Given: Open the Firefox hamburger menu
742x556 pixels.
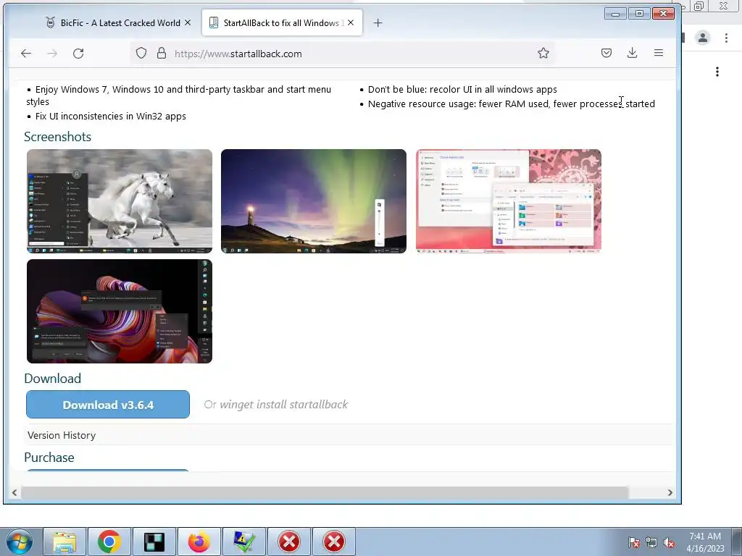Looking at the screenshot, I should [658, 53].
